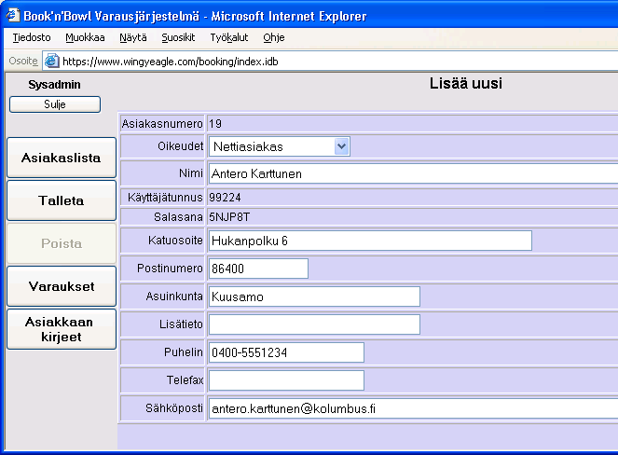Click the Asuinkunta field containing Kuusamo

click(x=314, y=296)
